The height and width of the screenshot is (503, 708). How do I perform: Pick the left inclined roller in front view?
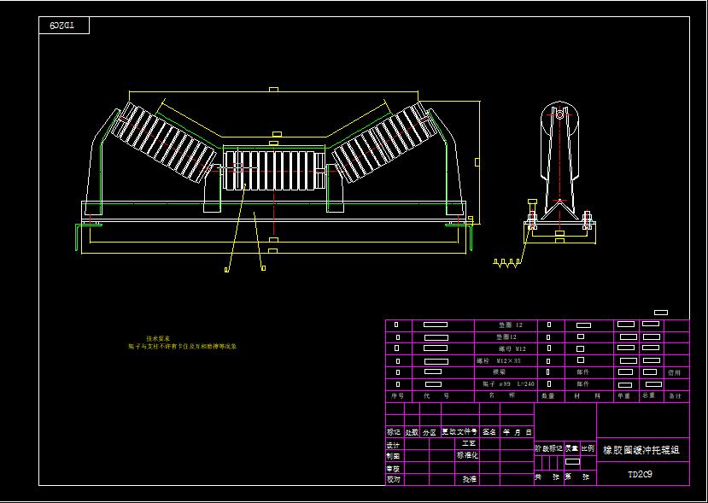pos(164,143)
